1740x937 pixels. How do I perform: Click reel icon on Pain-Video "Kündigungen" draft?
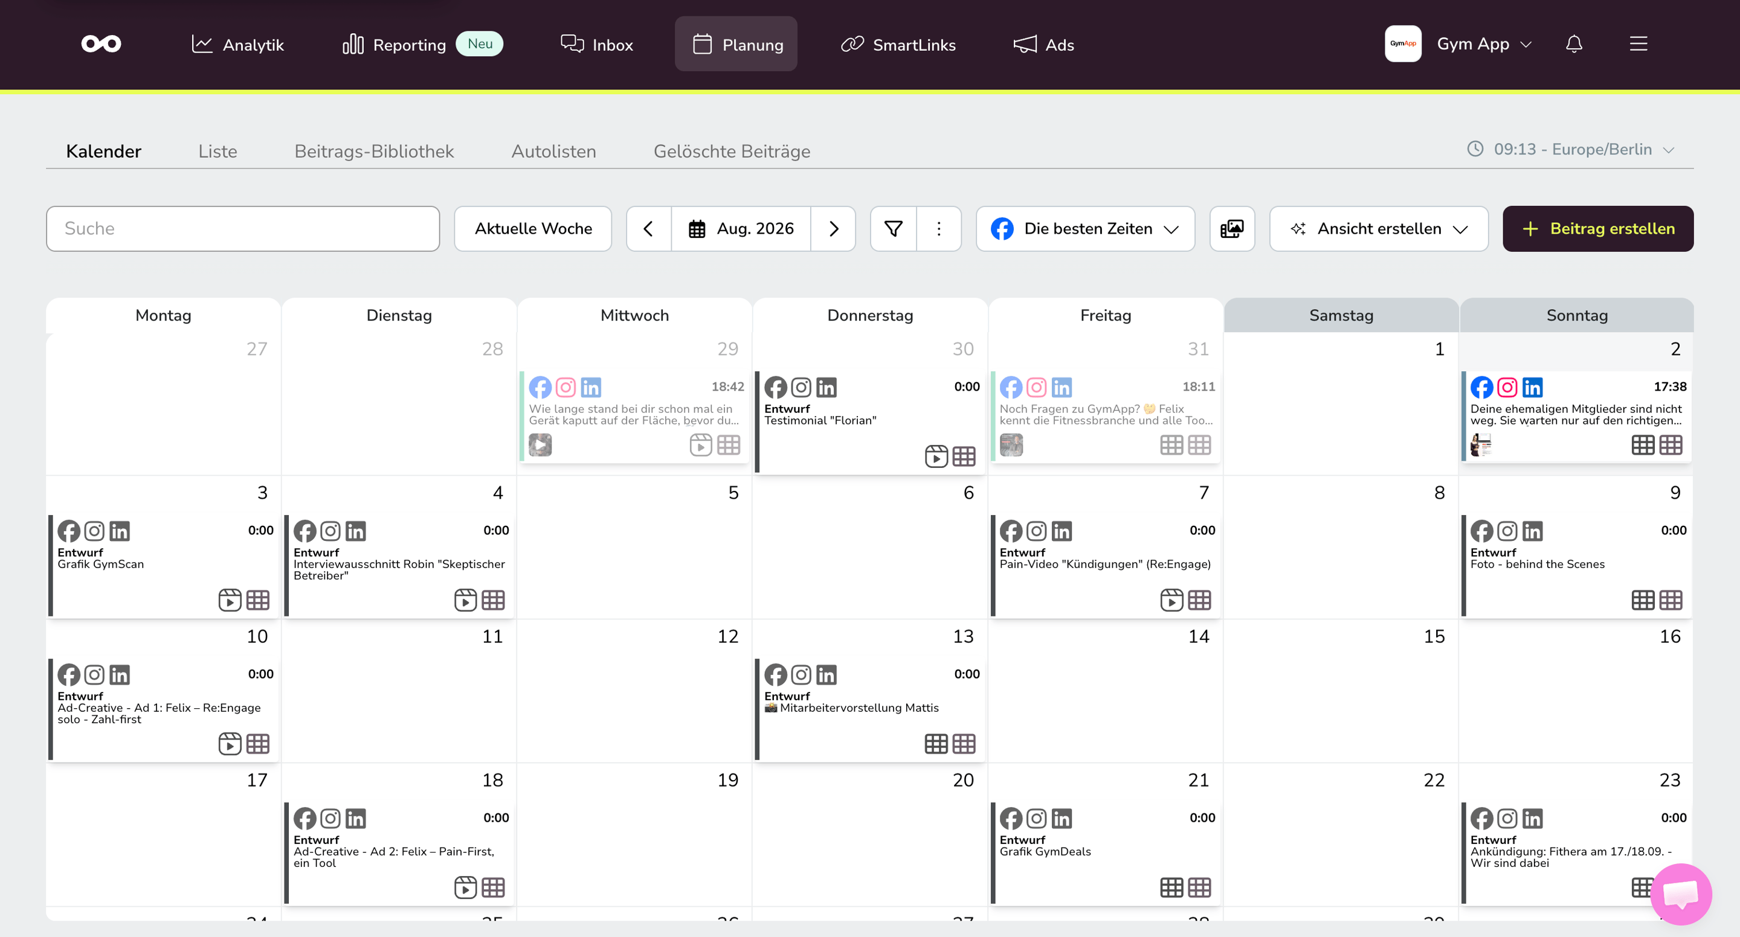pos(1171,600)
